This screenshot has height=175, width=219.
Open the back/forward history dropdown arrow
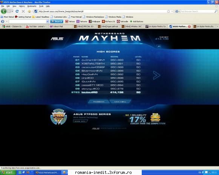coord(12,11)
